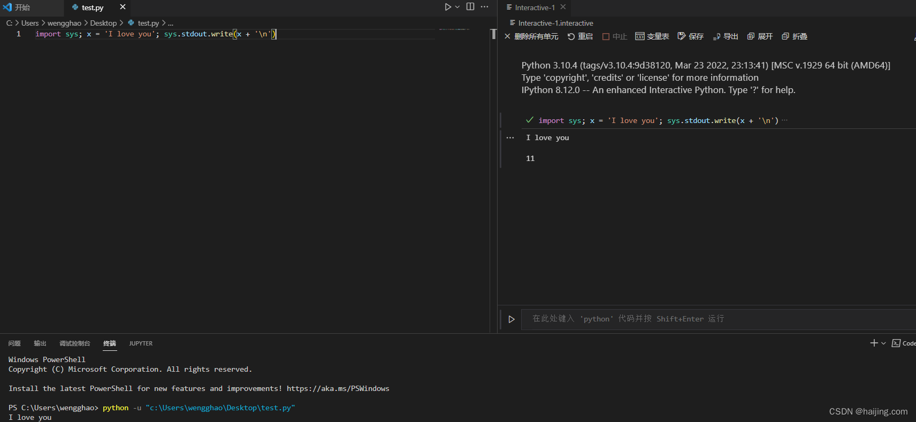Save the interactive session with 保存

coord(691,36)
